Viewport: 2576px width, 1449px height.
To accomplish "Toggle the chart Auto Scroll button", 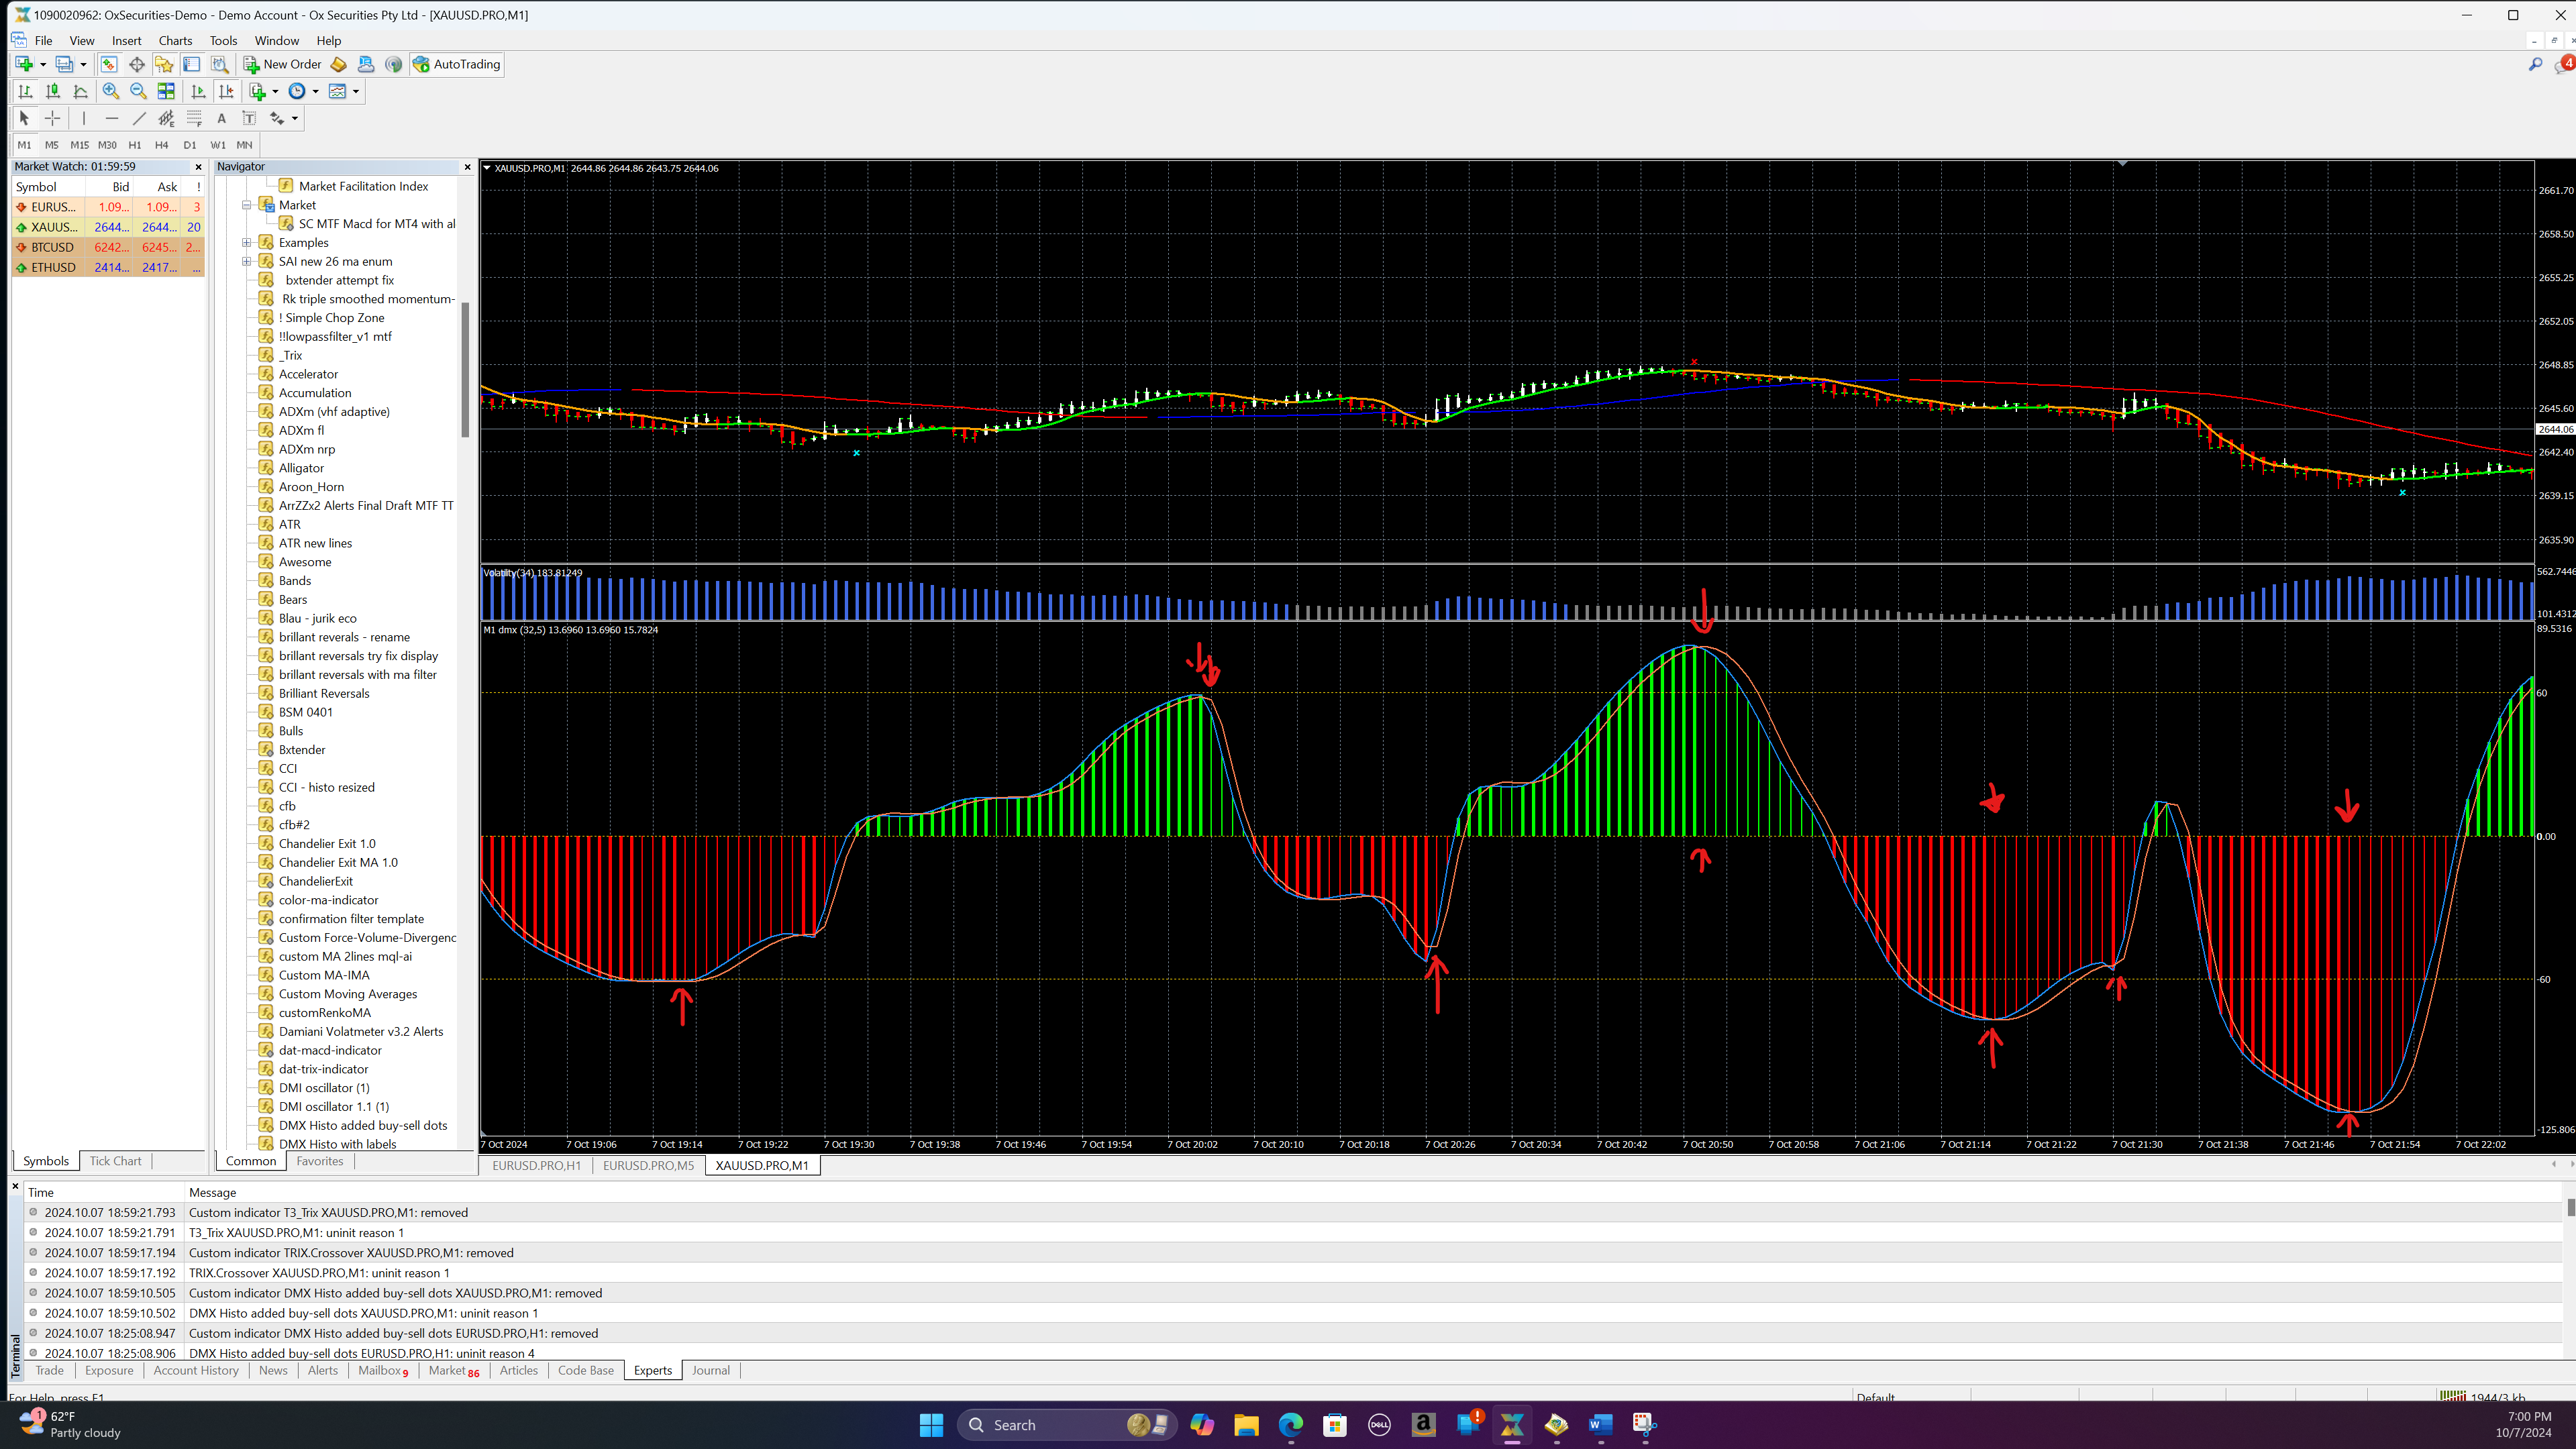I will (x=198, y=91).
